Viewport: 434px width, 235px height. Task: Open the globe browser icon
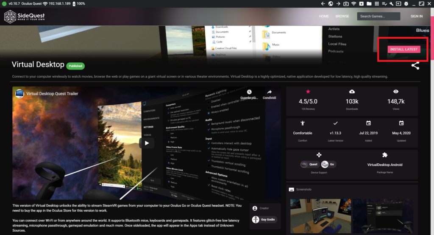point(331,4)
